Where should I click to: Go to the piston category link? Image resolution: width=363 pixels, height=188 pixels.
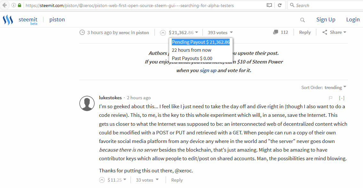(x=57, y=20)
